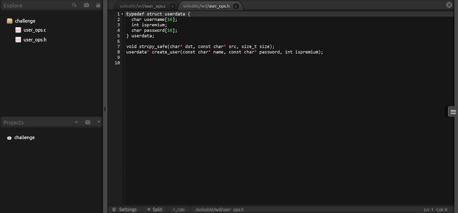Viewport: 458px width, 213px height.
Task: Open the right sidebar hamburger handle
Action: [x=453, y=112]
